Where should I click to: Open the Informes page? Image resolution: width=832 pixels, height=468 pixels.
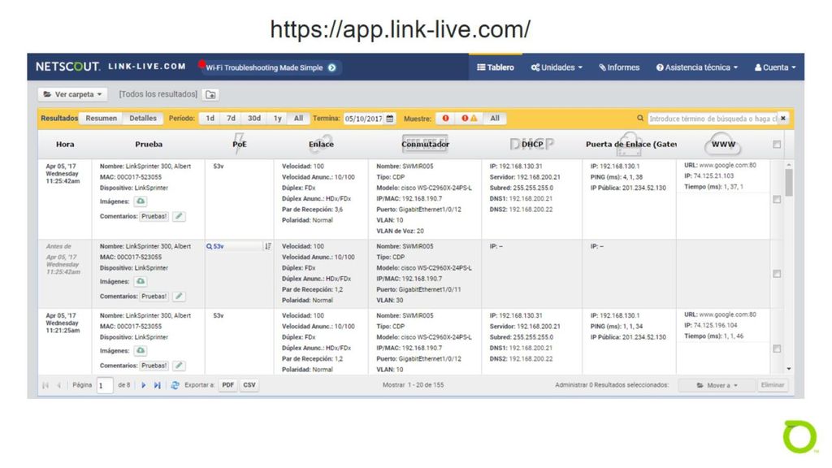[x=619, y=67]
